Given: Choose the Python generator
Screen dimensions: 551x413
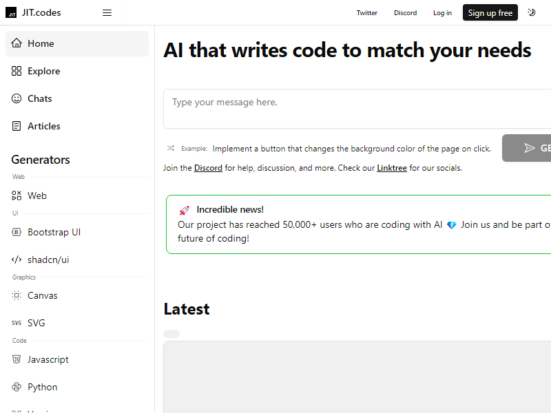Looking at the screenshot, I should (77, 387).
